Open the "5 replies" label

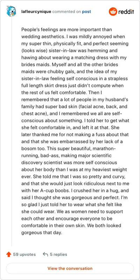58,254
